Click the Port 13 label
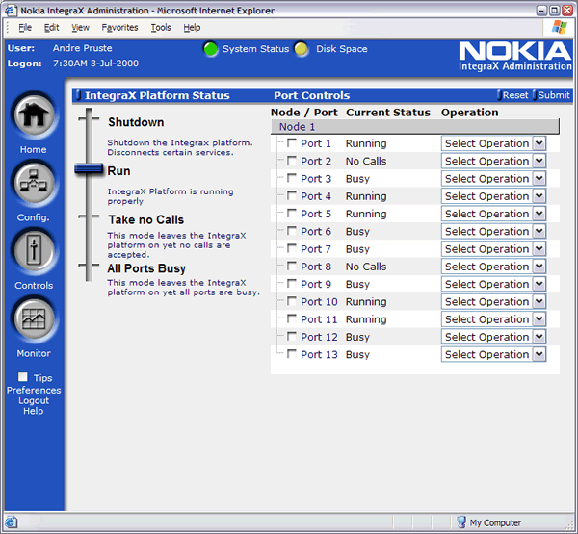Screen dimensions: 578x534 [x=319, y=355]
